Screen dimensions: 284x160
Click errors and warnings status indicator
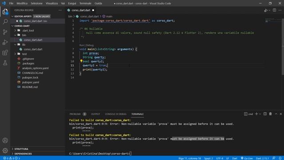coord(12,158)
